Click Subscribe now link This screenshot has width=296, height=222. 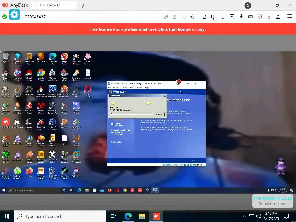272,204
